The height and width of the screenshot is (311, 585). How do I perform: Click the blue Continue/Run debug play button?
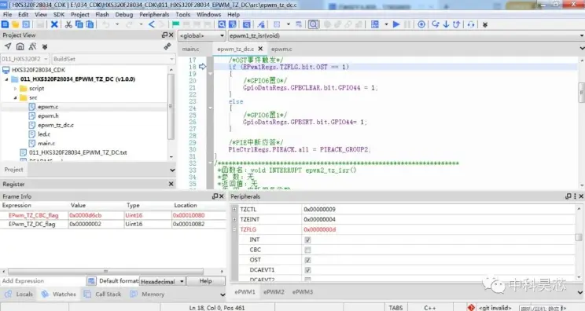point(396,24)
